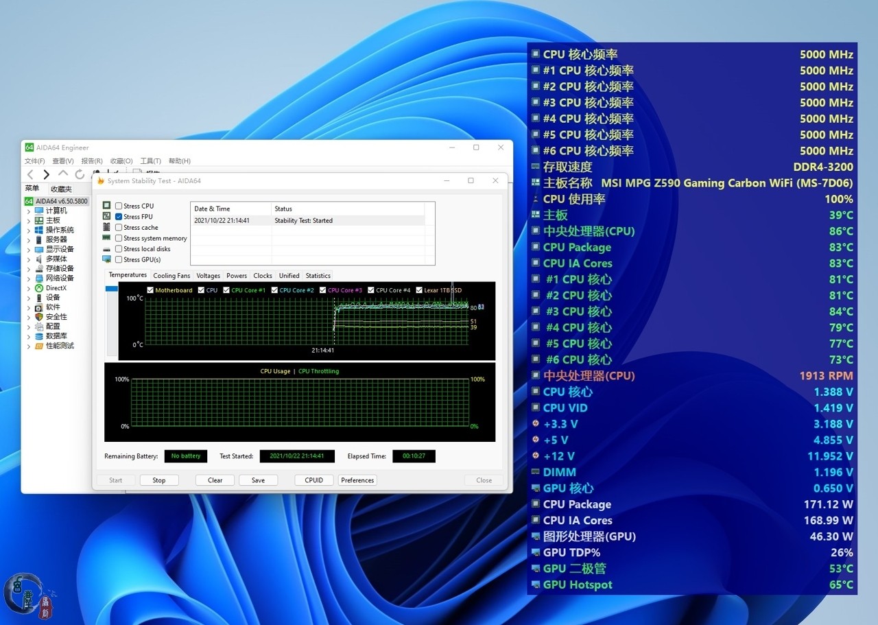
Task: Enable the Stress GPU(s) checkbox
Action: coord(119,259)
